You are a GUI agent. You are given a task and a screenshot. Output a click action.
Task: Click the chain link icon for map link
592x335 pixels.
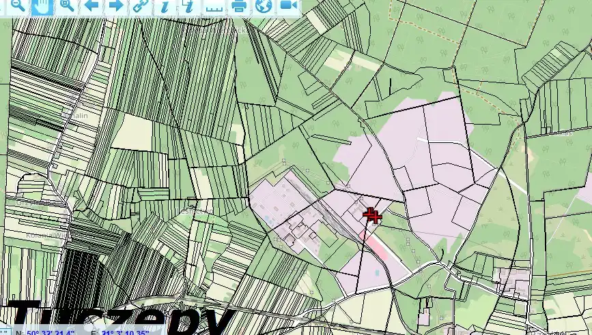tap(140, 6)
